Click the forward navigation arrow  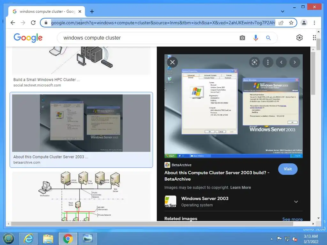(23, 23)
